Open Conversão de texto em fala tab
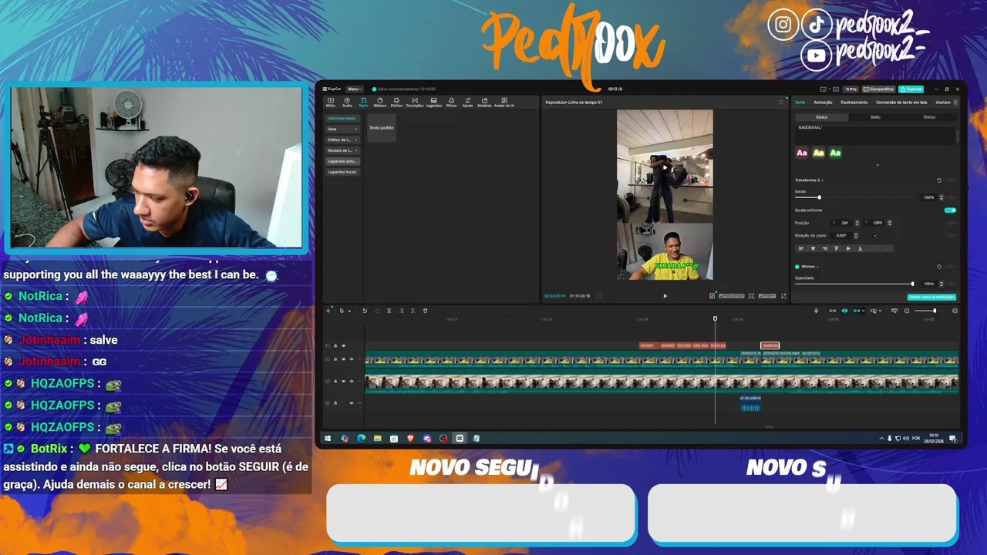This screenshot has width=987, height=555. pos(901,103)
